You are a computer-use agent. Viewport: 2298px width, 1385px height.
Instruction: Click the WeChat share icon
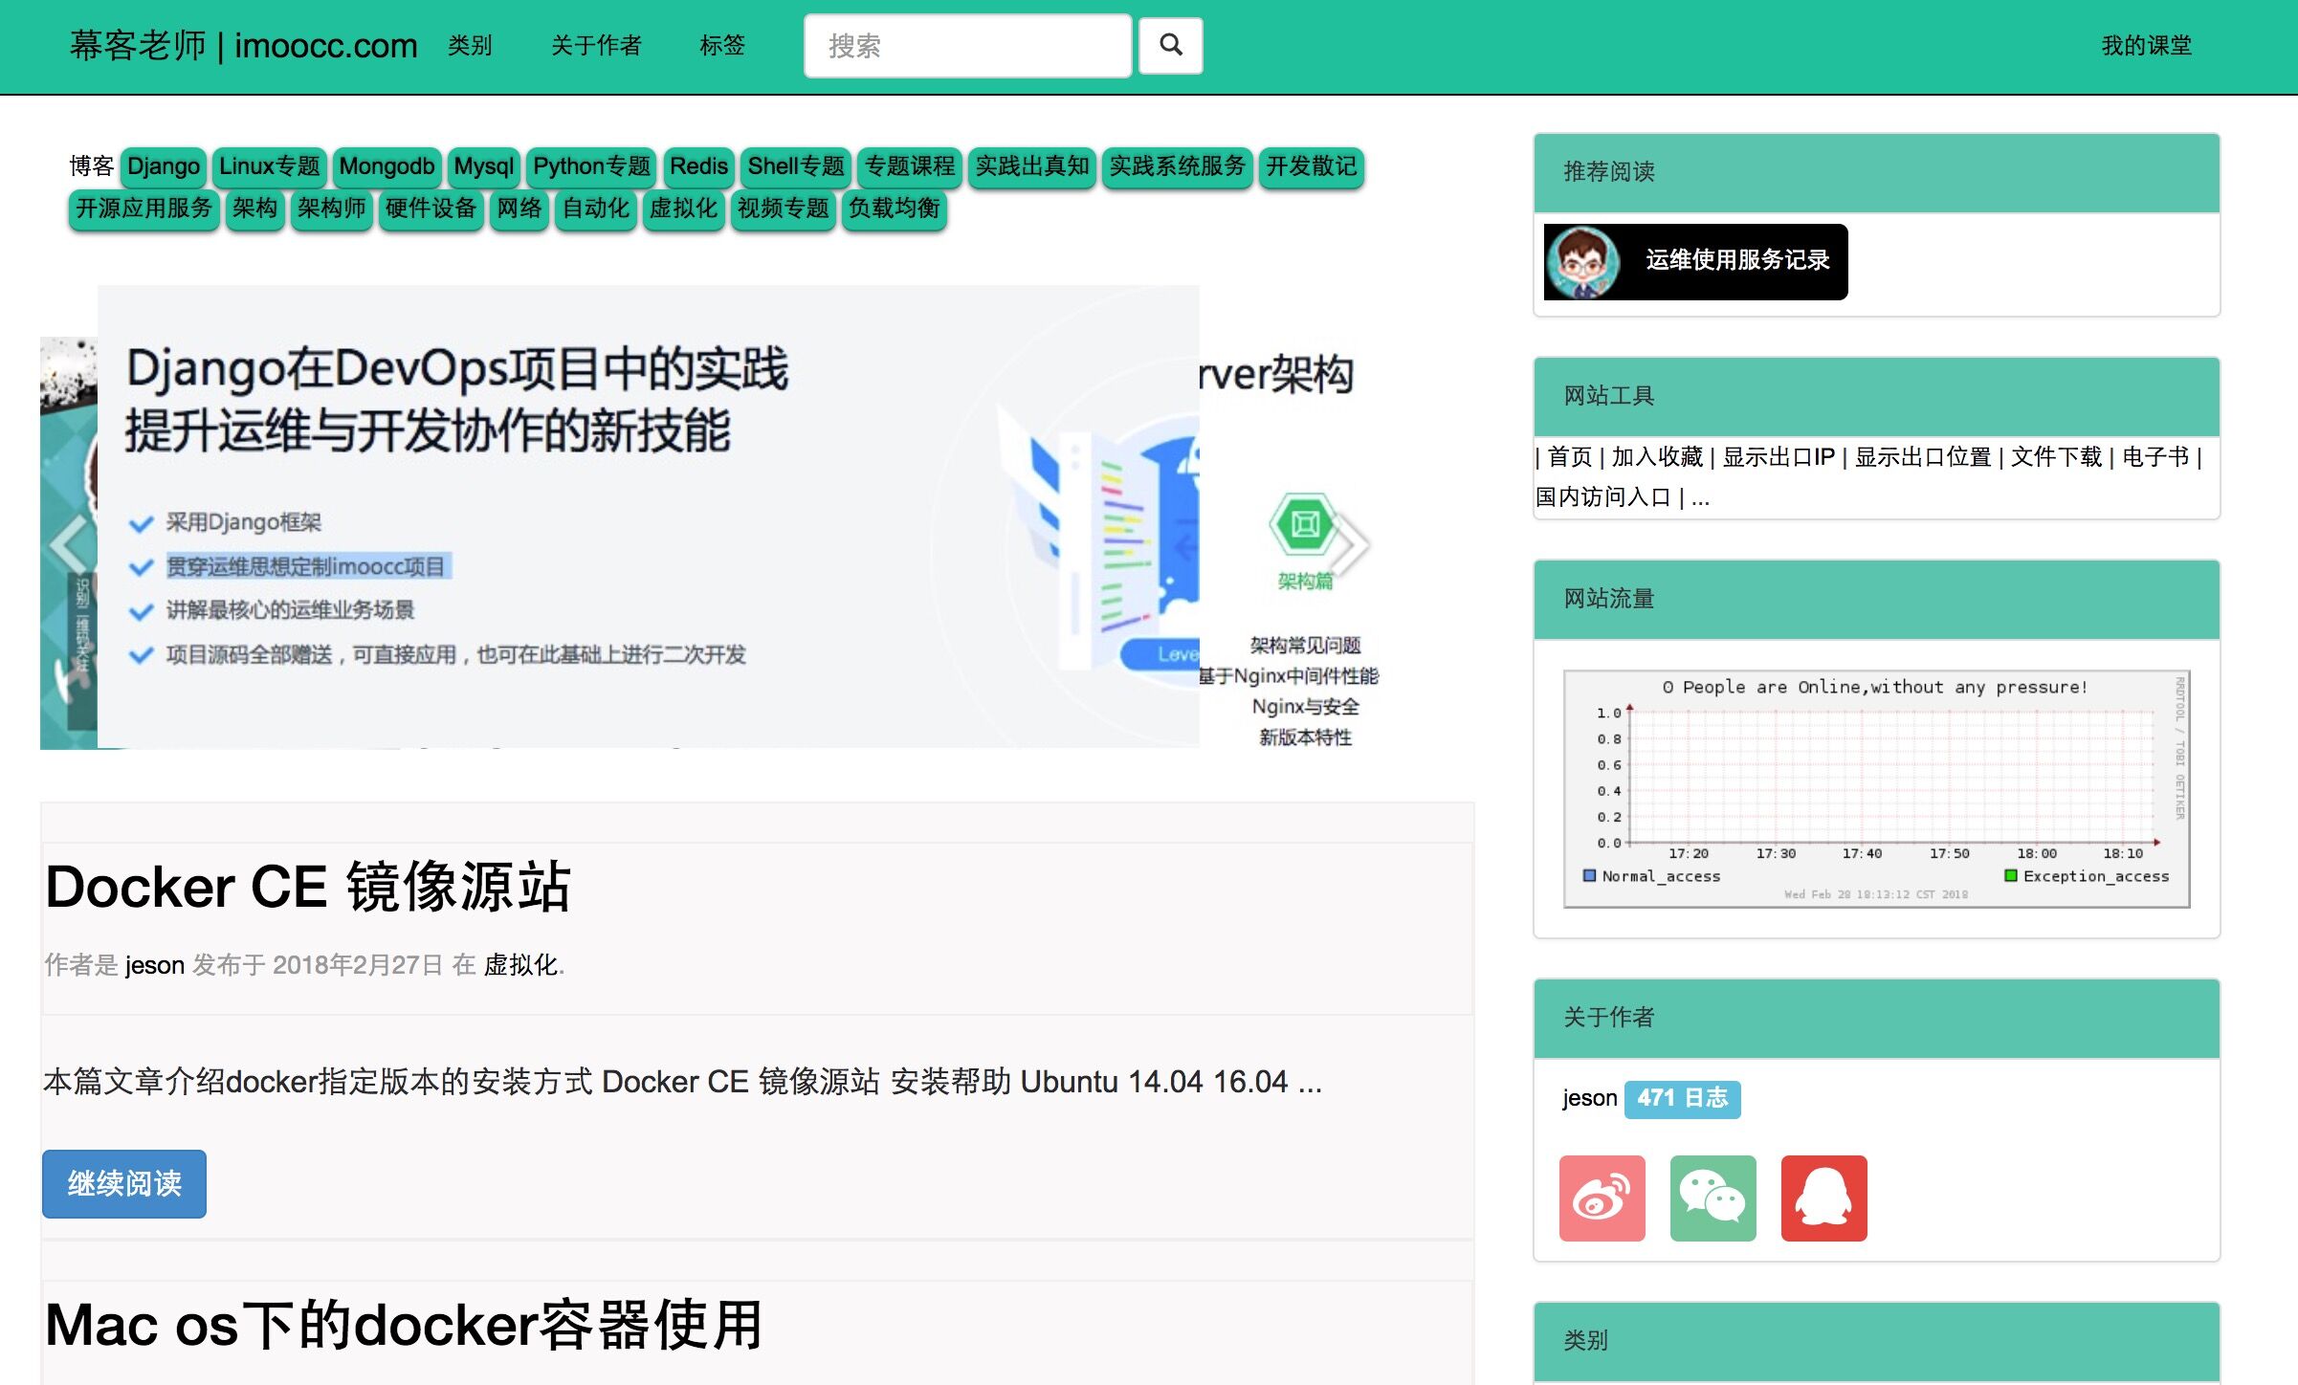(1712, 1198)
